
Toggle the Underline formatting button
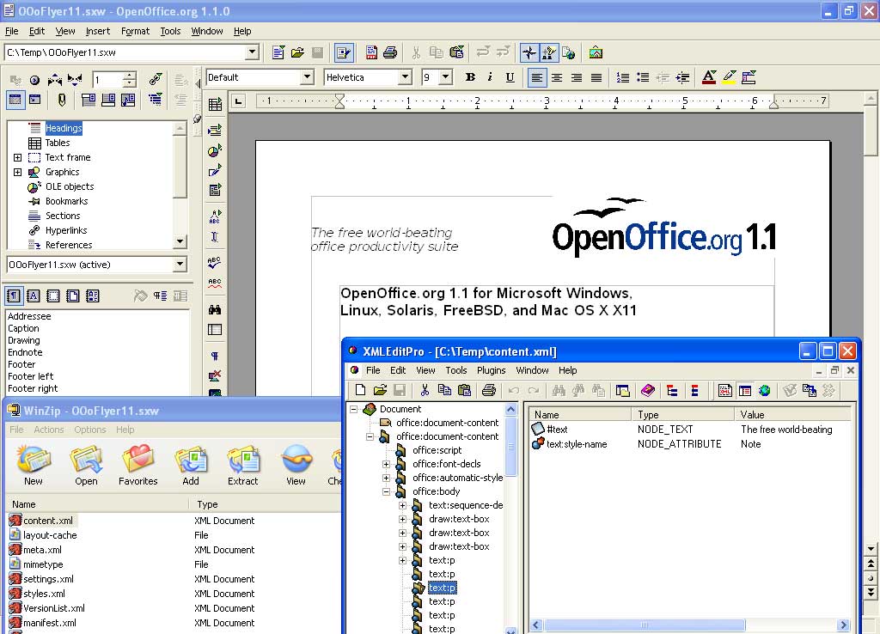[x=510, y=77]
